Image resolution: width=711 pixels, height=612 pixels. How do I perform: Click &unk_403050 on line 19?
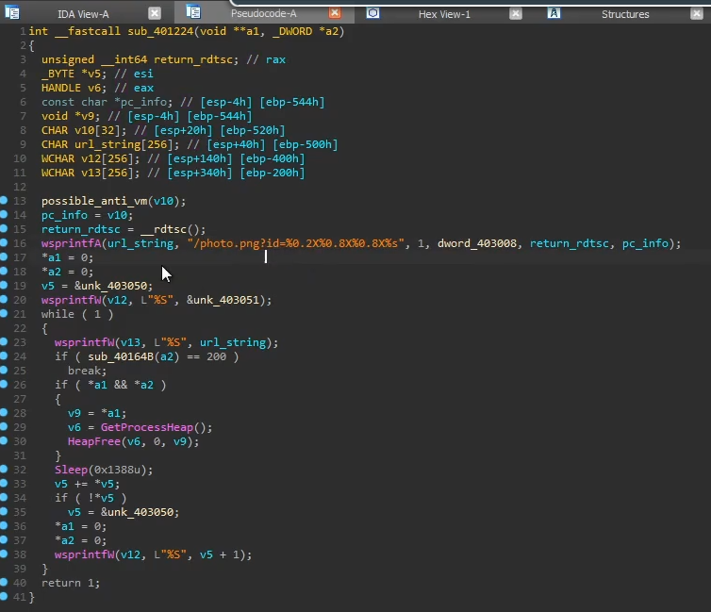click(x=113, y=286)
